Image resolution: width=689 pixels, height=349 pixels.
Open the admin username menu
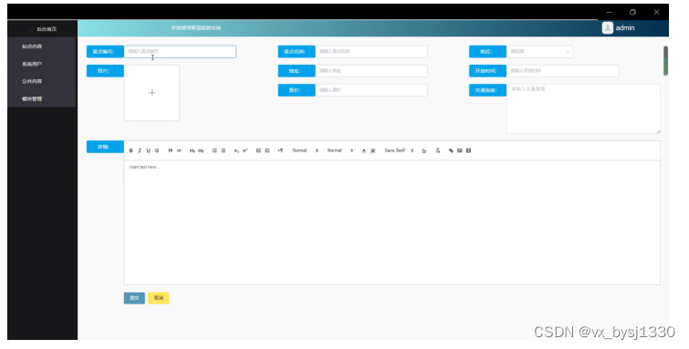tap(625, 27)
